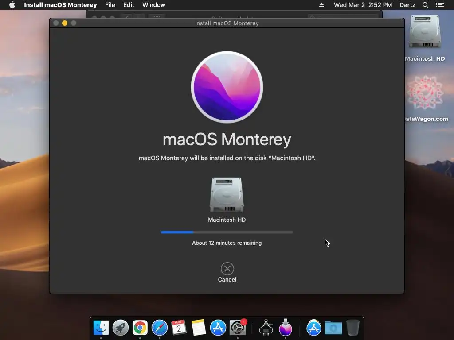Viewport: 454px width, 340px height.
Task: Open Safari from the Dock
Action: tap(160, 328)
